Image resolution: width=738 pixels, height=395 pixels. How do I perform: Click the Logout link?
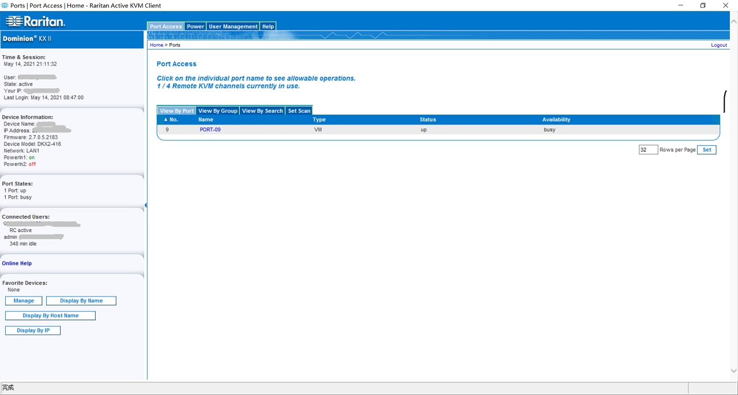point(718,45)
